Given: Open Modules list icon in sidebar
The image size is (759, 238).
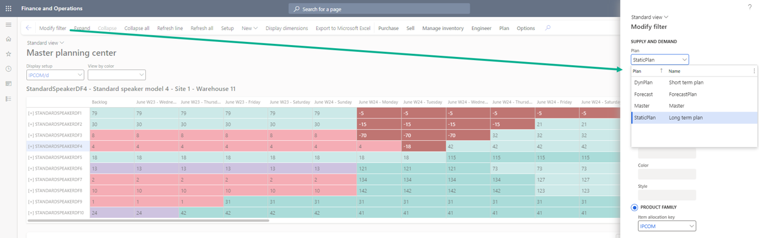Looking at the screenshot, I should [x=8, y=98].
